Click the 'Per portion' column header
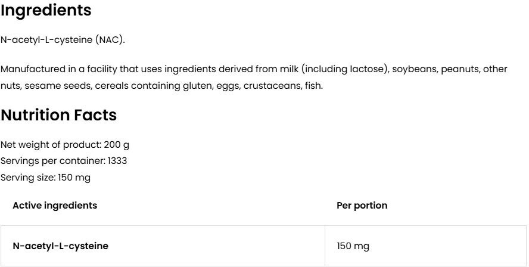Screen dimensions: 529x267 point(362,206)
